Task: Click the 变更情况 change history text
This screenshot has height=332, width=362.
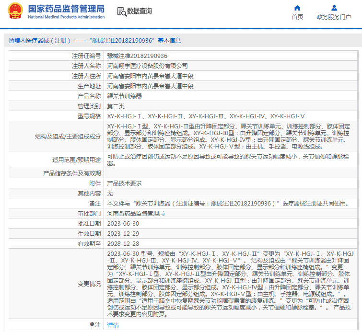Action: point(231,284)
